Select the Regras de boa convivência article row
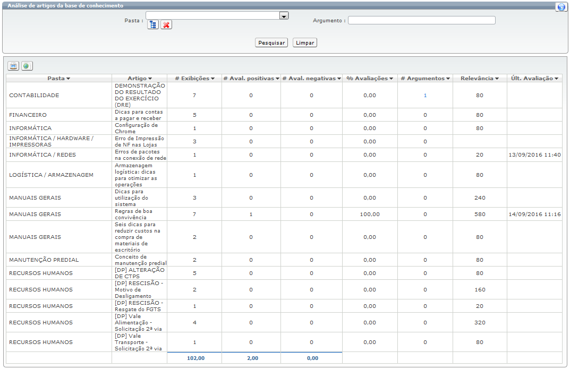The width and height of the screenshot is (570, 369). coord(140,214)
